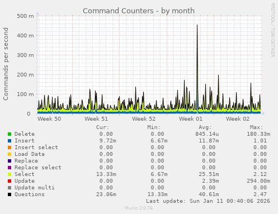
Task: Click the Update max value 294.00m
Action: [x=258, y=181]
